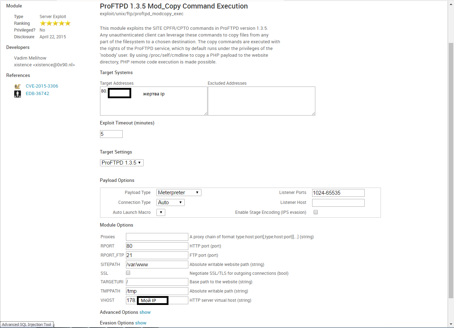Image resolution: width=454 pixels, height=328 pixels.
Task: Click the five-star ranking icons
Action: point(55,23)
